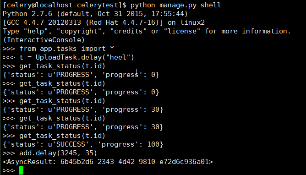Screen dimensions: 306x175
Task: Click the UploadTask.delay("heel") line
Action: tap(69, 57)
